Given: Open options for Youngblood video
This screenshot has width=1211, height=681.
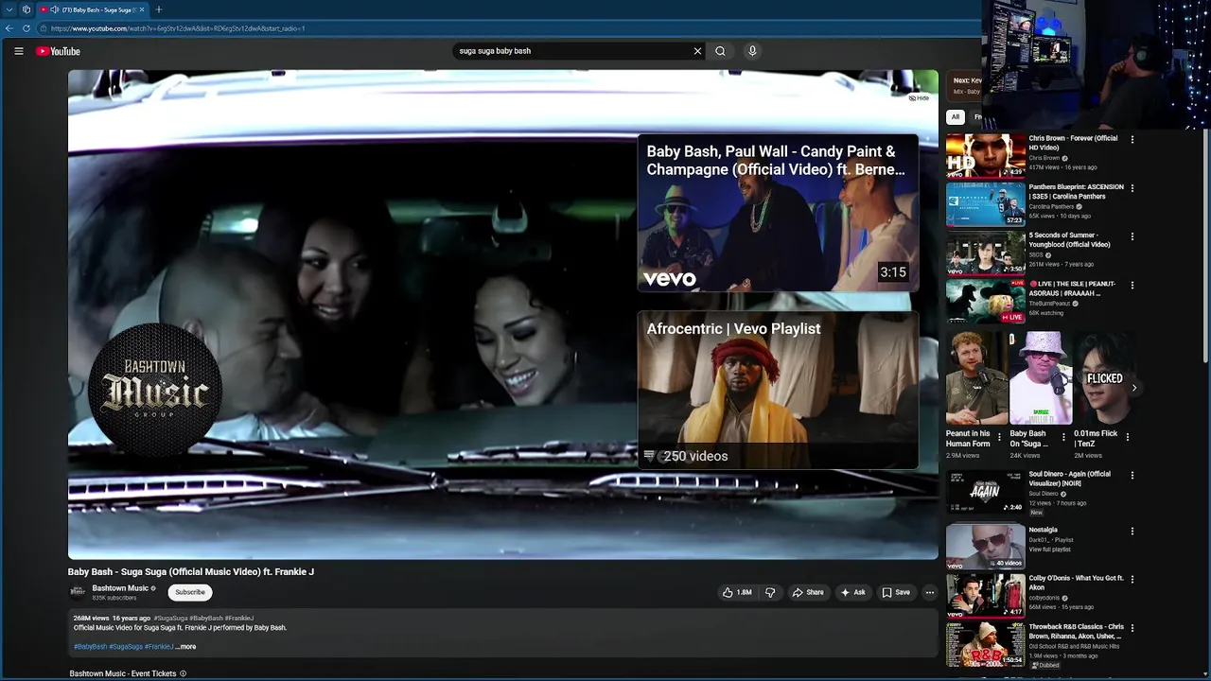Looking at the screenshot, I should 1132,236.
